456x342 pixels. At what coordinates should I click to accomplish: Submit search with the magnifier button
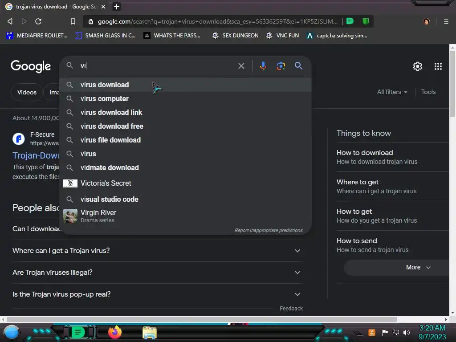click(x=298, y=66)
